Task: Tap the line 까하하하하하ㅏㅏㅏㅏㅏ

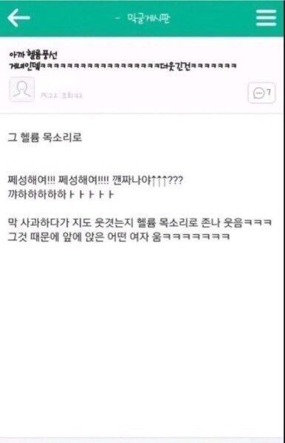Action: (x=61, y=194)
